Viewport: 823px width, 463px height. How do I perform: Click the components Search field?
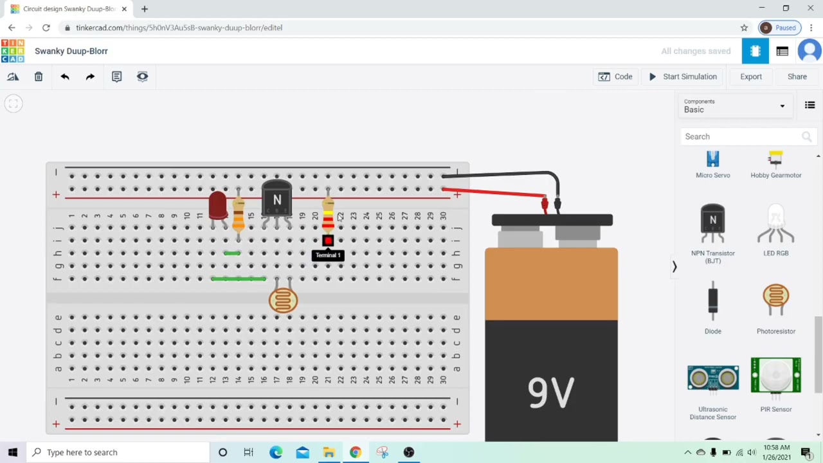pyautogui.click(x=748, y=136)
